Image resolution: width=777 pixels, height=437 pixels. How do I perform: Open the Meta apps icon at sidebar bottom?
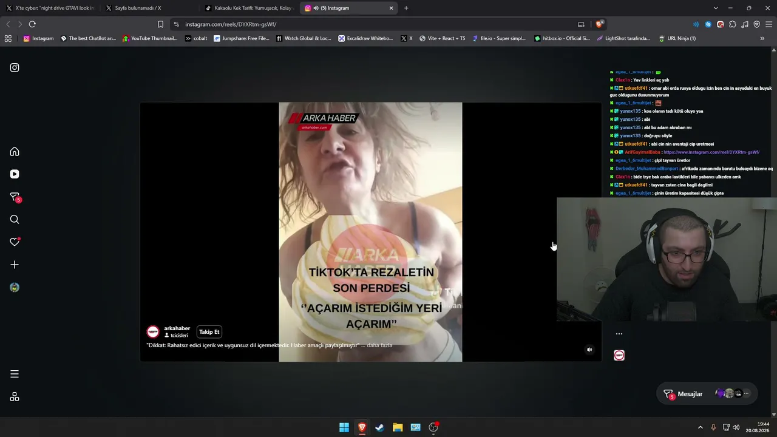coord(15,397)
